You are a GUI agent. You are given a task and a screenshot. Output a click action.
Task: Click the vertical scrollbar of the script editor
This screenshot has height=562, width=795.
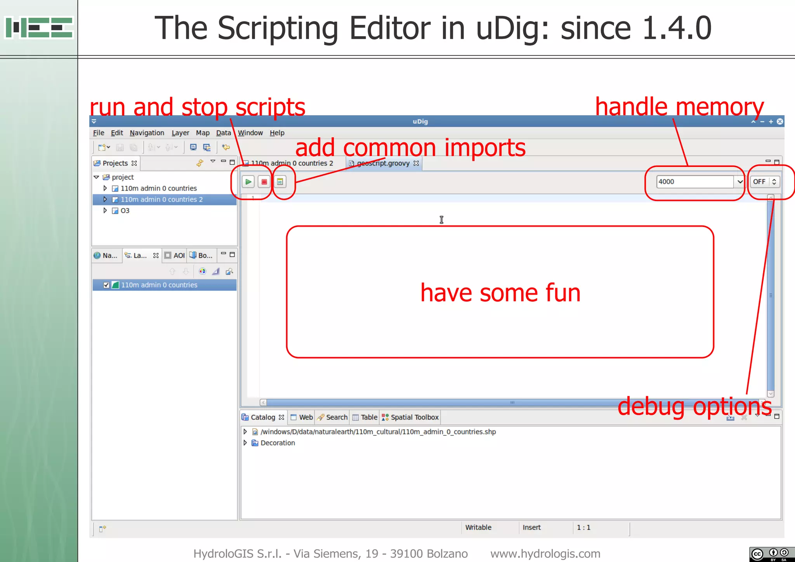(x=771, y=295)
